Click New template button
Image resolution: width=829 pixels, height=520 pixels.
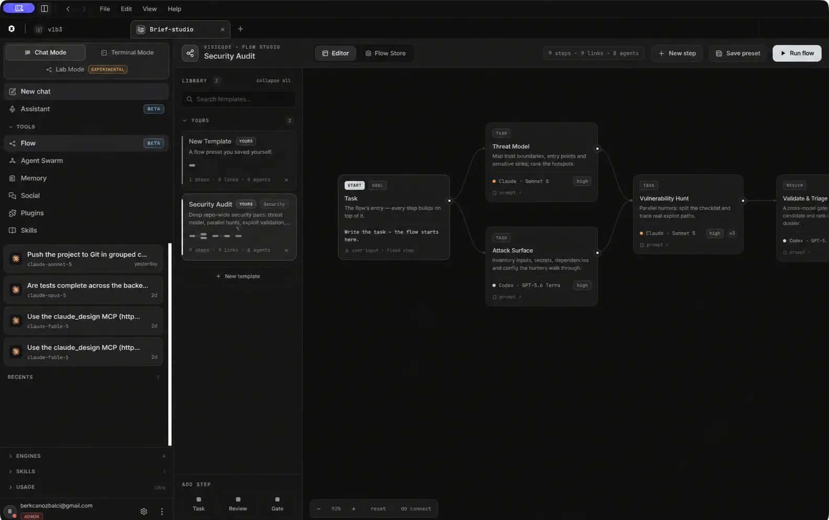239,276
